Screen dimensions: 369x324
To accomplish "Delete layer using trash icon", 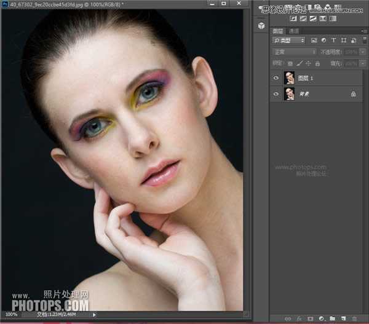I will point(354,318).
